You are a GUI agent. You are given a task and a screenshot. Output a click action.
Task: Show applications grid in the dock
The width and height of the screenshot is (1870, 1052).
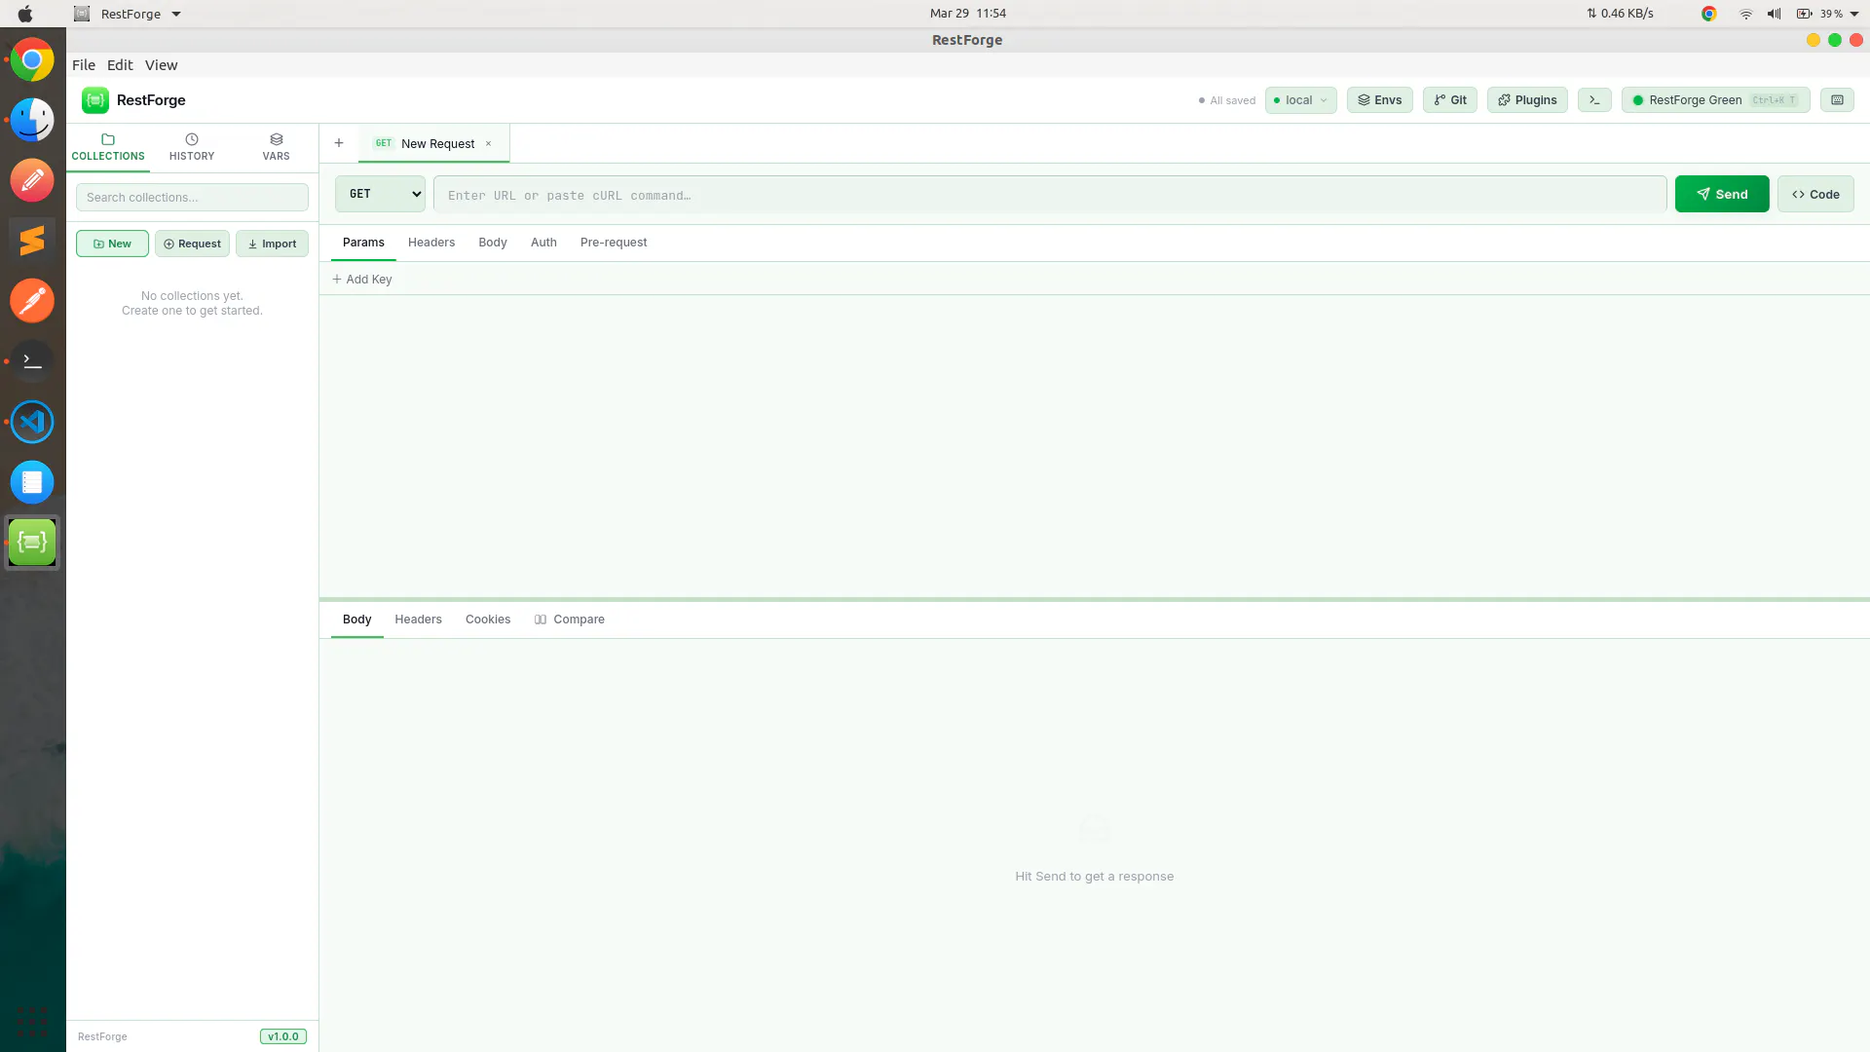[x=32, y=1021]
